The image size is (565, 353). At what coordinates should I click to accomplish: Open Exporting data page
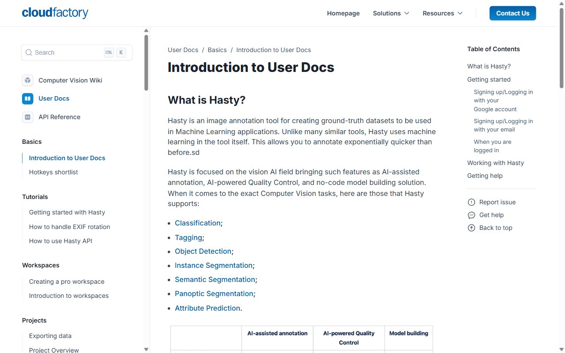tap(50, 336)
